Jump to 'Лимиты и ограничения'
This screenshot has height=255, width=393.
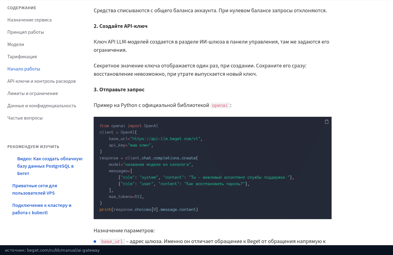tap(33, 93)
